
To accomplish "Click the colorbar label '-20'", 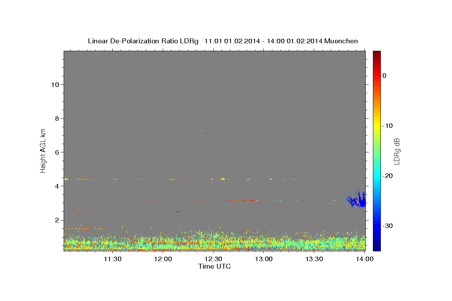I will click(387, 176).
